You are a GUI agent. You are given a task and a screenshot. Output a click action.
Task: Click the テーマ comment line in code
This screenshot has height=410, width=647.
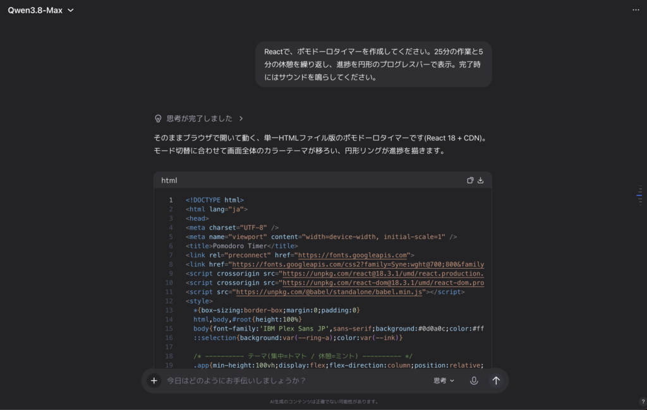pyautogui.click(x=303, y=356)
